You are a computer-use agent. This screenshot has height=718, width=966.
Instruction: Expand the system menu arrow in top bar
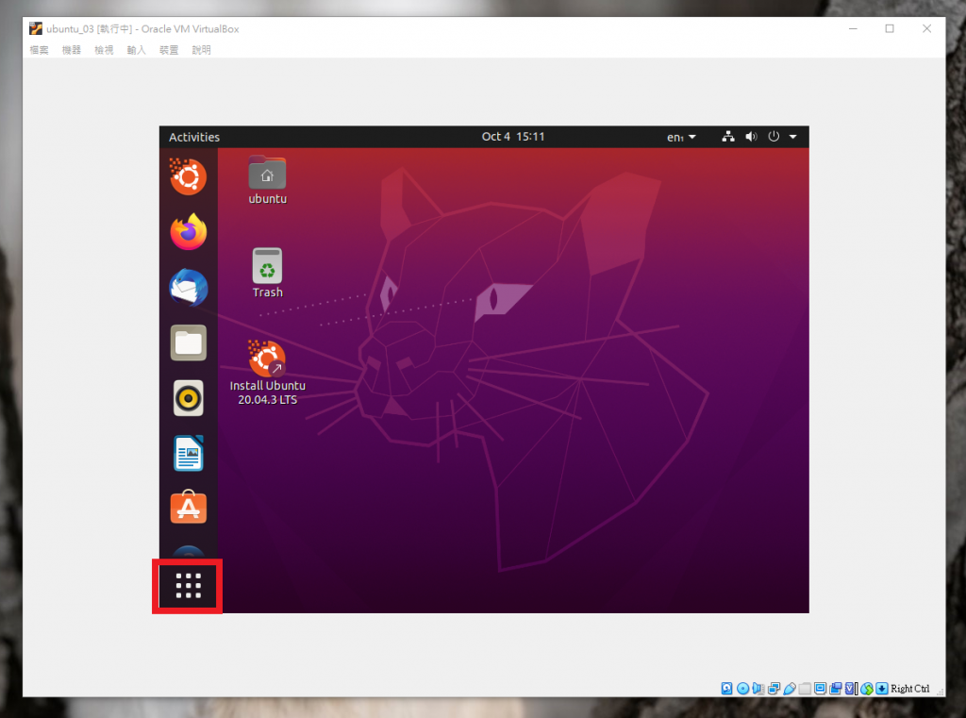(792, 137)
